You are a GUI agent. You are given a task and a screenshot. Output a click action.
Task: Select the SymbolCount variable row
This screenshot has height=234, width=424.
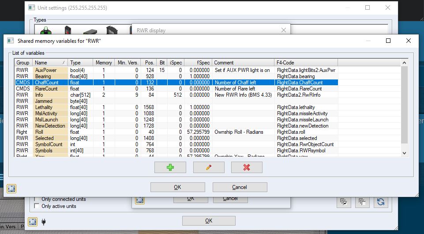point(176,144)
